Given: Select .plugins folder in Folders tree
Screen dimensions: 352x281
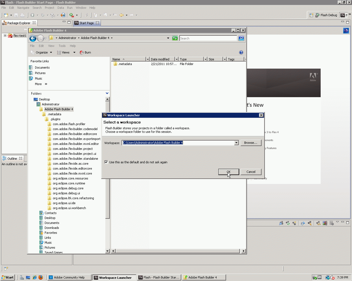Looking at the screenshot, I should click(55, 119).
